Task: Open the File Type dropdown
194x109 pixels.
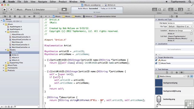Action: point(180,26)
